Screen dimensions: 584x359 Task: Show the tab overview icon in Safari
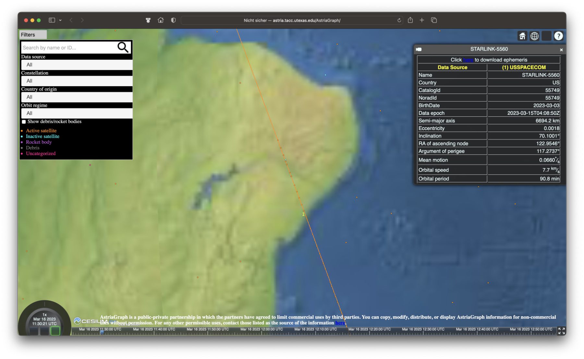point(434,20)
